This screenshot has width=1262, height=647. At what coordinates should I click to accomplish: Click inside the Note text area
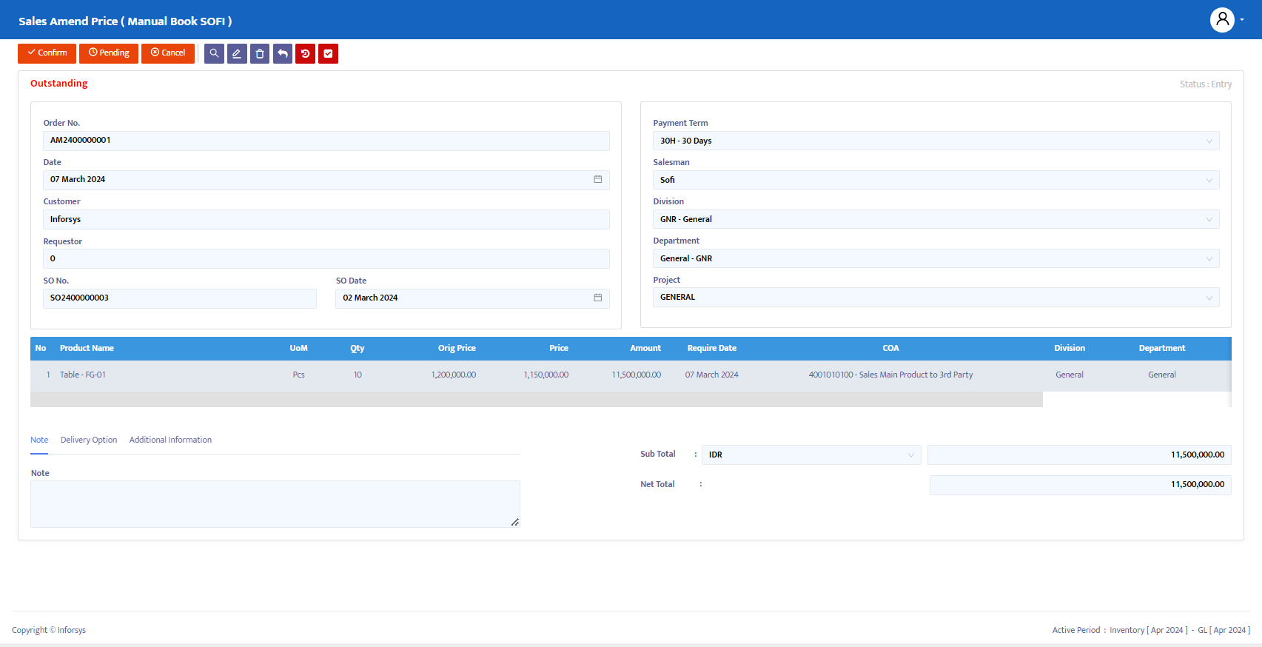coord(275,504)
